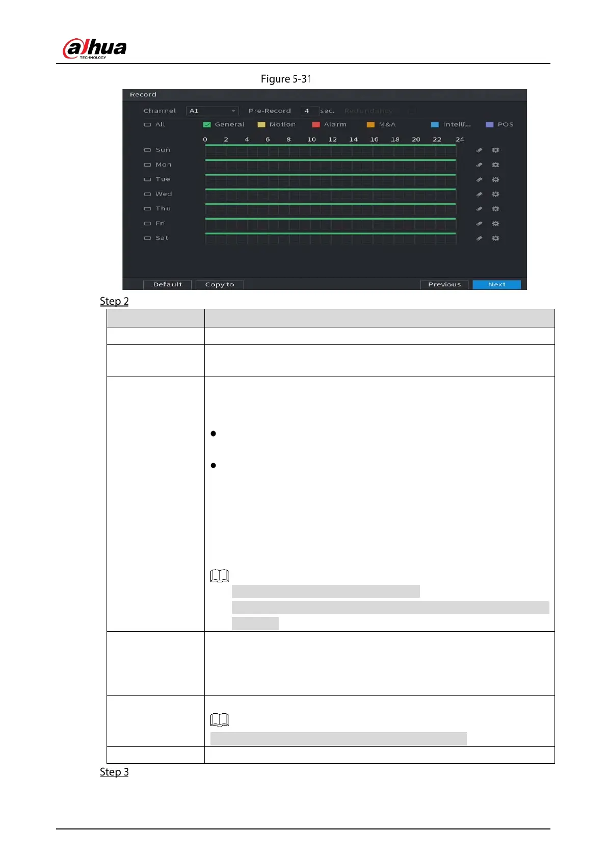Click the Dahua Technology logo
This screenshot has height=858, width=607.
pyautogui.click(x=94, y=49)
